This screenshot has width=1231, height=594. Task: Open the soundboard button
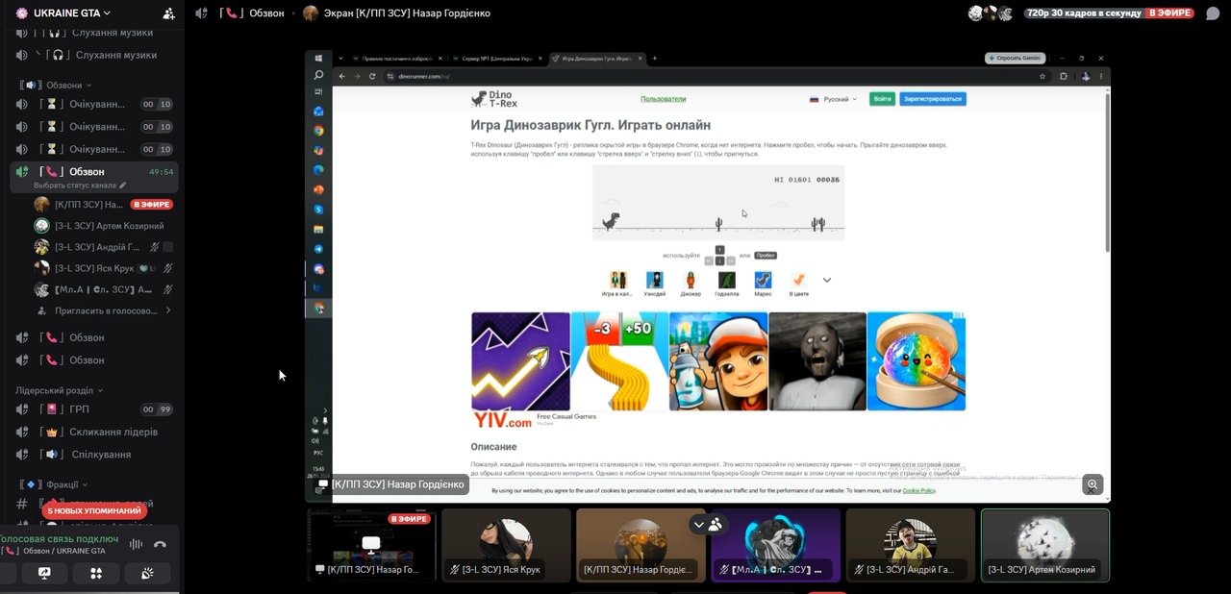[x=147, y=573]
